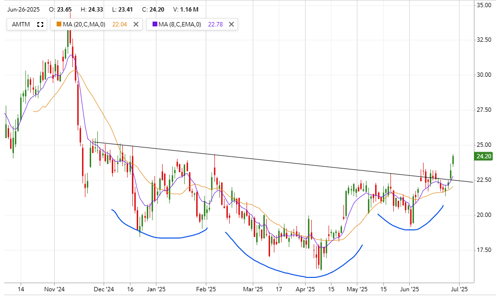Click the Jun-26-2025 date readout

tap(24, 10)
